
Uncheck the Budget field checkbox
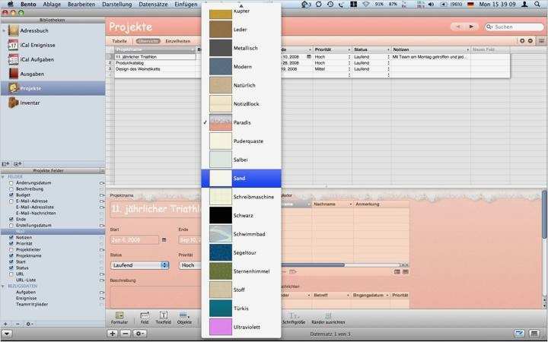point(11,195)
